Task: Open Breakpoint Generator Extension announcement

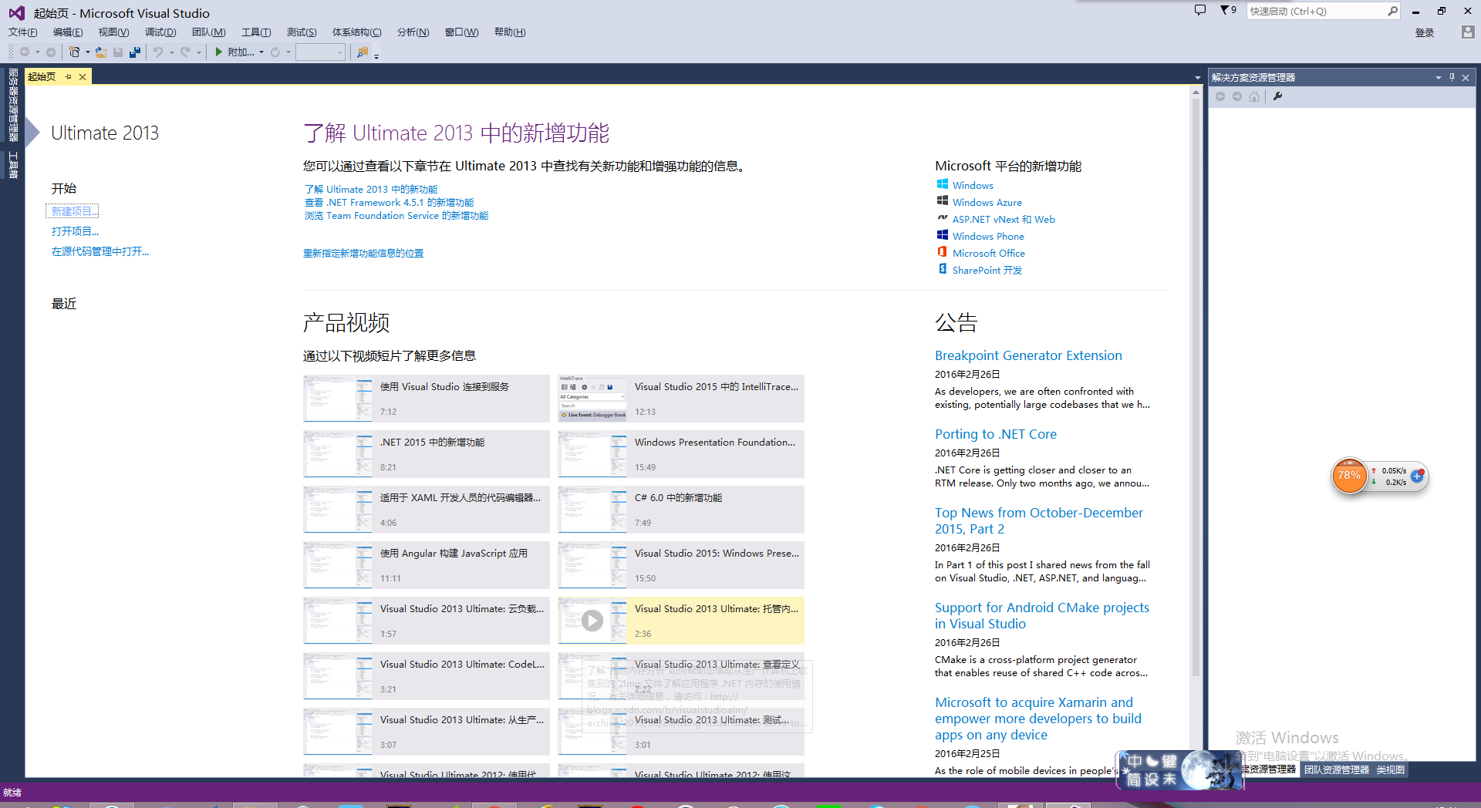Action: click(1028, 355)
